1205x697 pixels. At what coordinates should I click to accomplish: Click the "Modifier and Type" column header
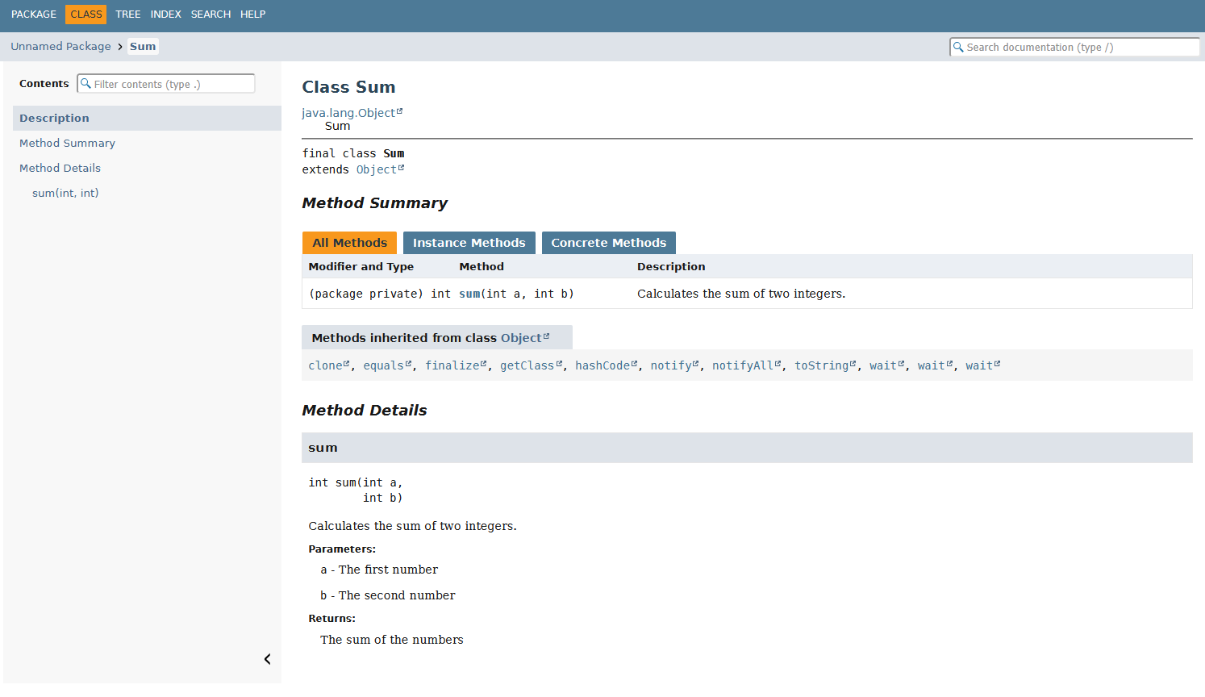361,266
